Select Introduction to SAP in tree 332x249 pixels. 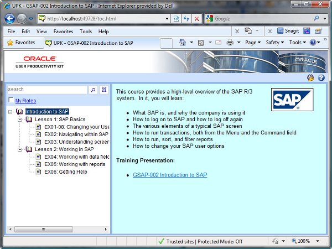[47, 111]
